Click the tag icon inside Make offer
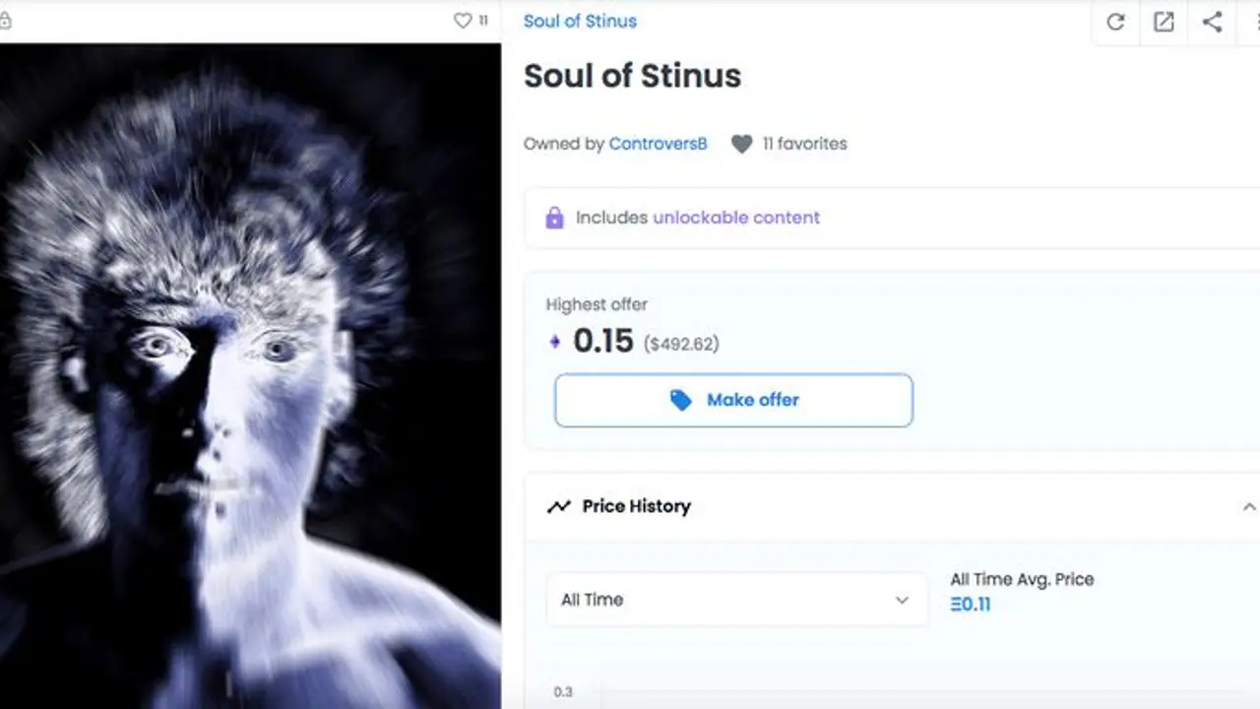This screenshot has height=709, width=1260. click(x=681, y=400)
